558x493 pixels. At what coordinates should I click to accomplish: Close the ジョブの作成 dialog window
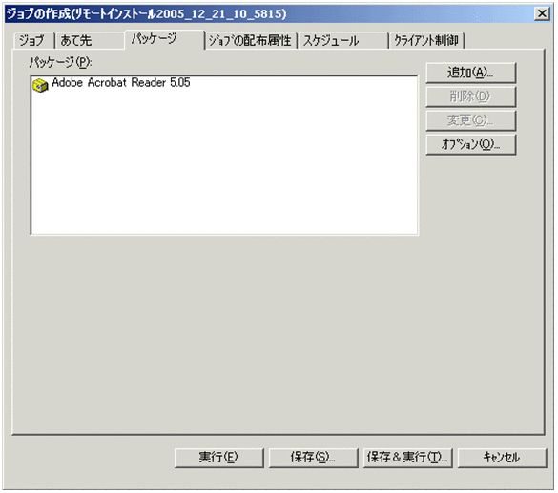pos(542,14)
